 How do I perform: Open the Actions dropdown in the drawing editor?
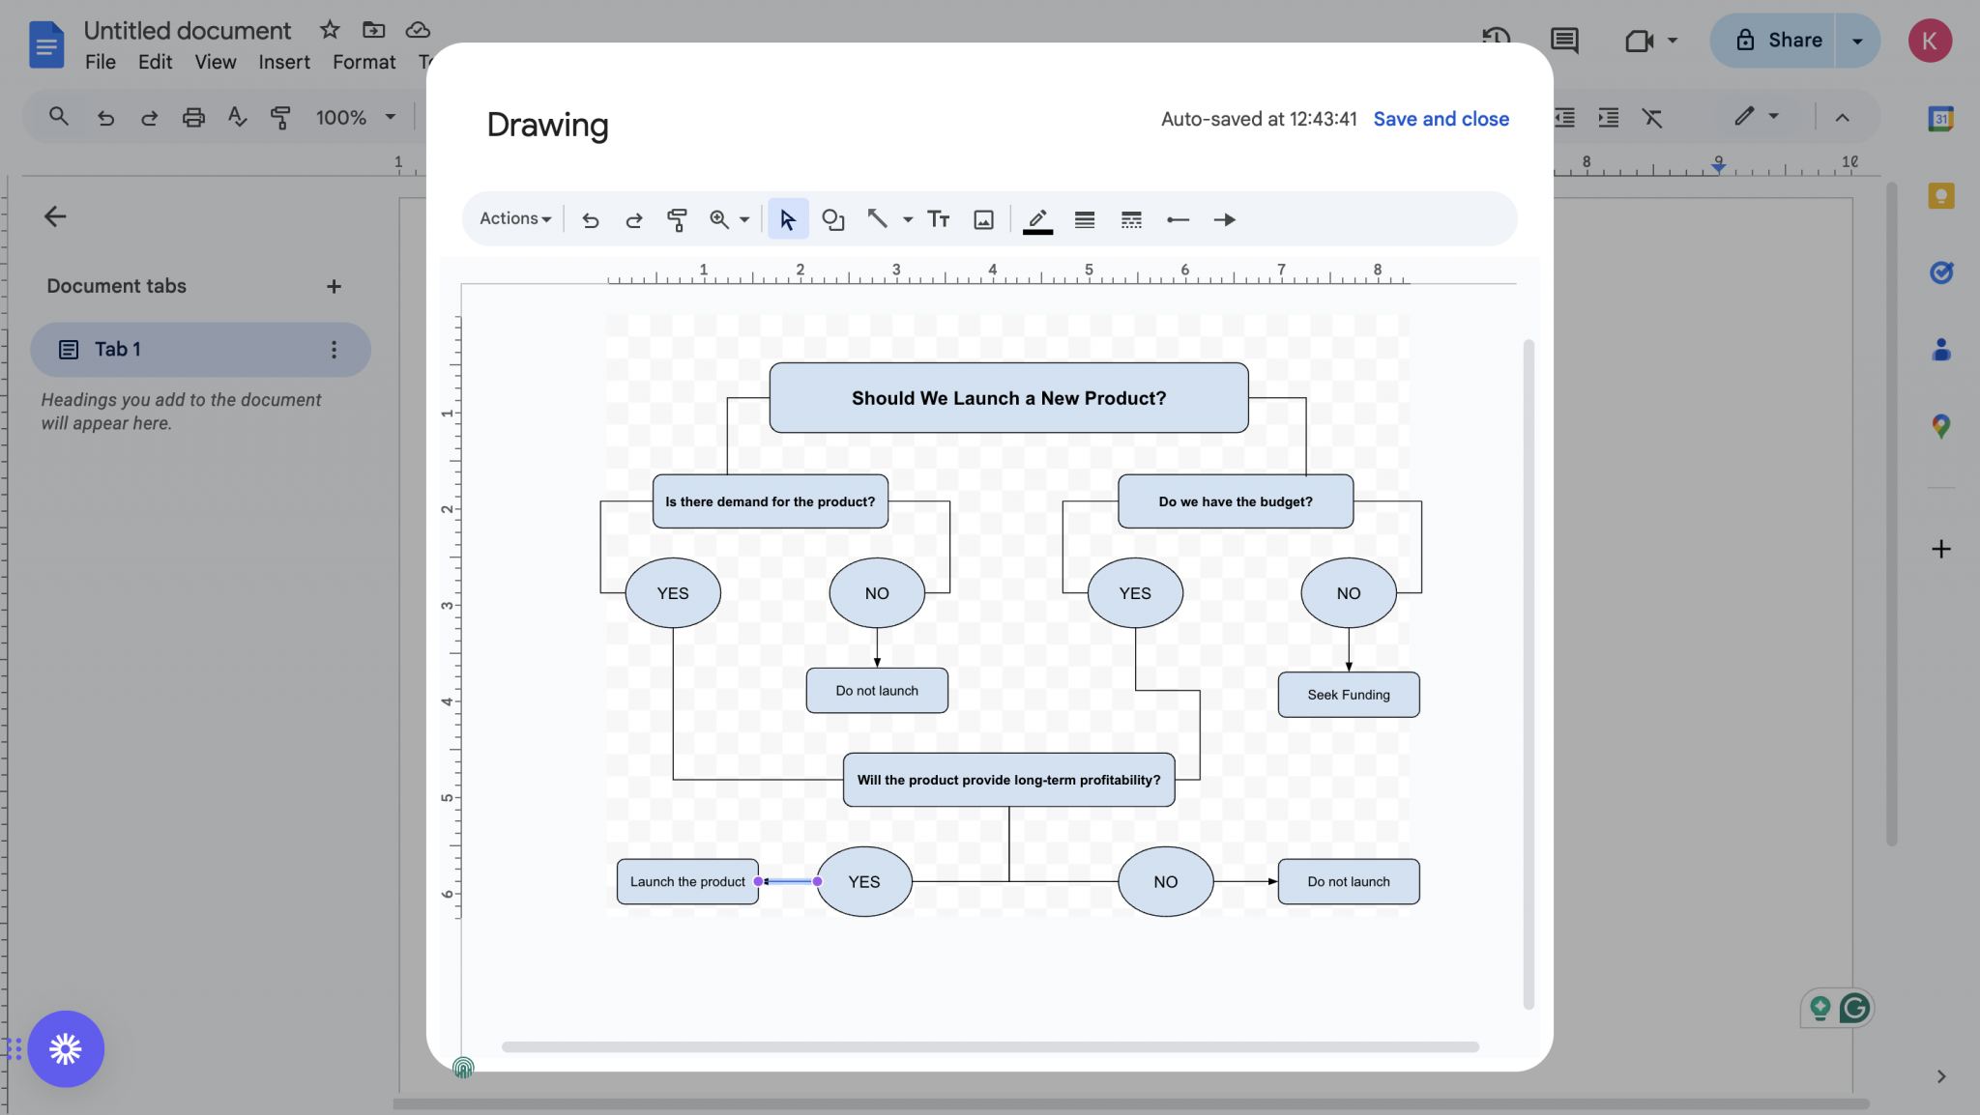[x=512, y=218]
